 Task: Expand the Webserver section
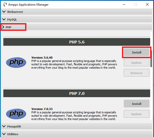(76, 12)
